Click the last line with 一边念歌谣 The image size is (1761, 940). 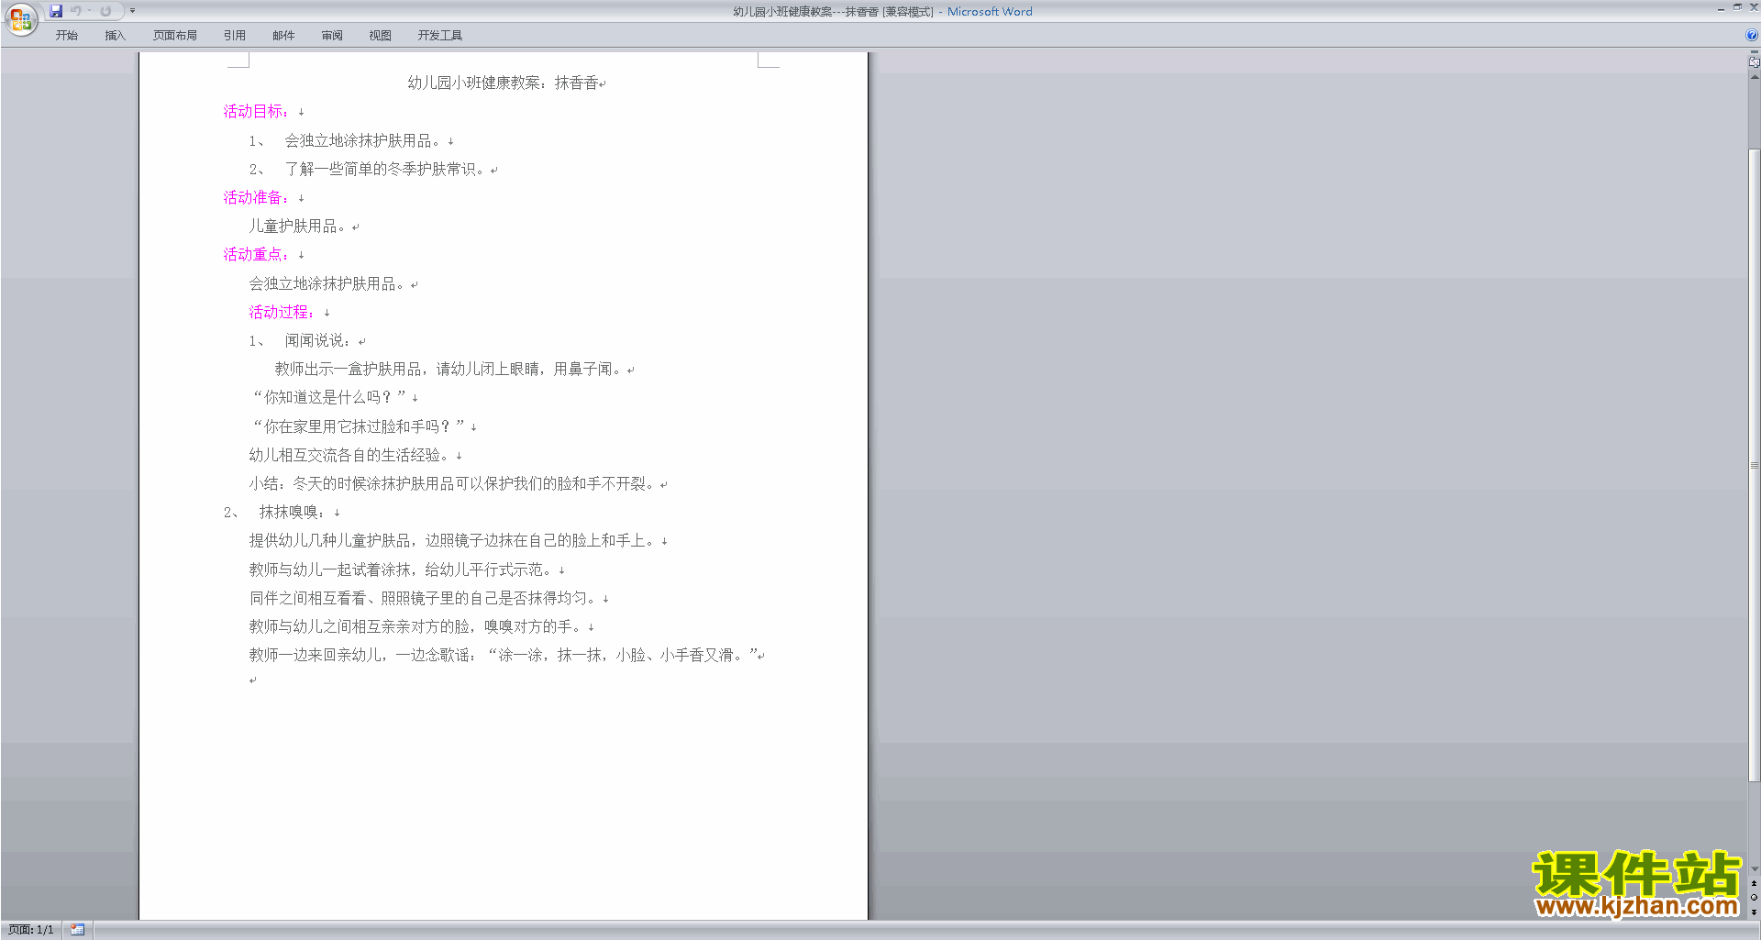point(504,656)
